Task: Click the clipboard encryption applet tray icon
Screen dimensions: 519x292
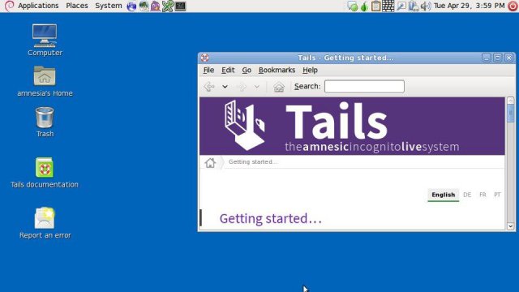Action: (375, 6)
